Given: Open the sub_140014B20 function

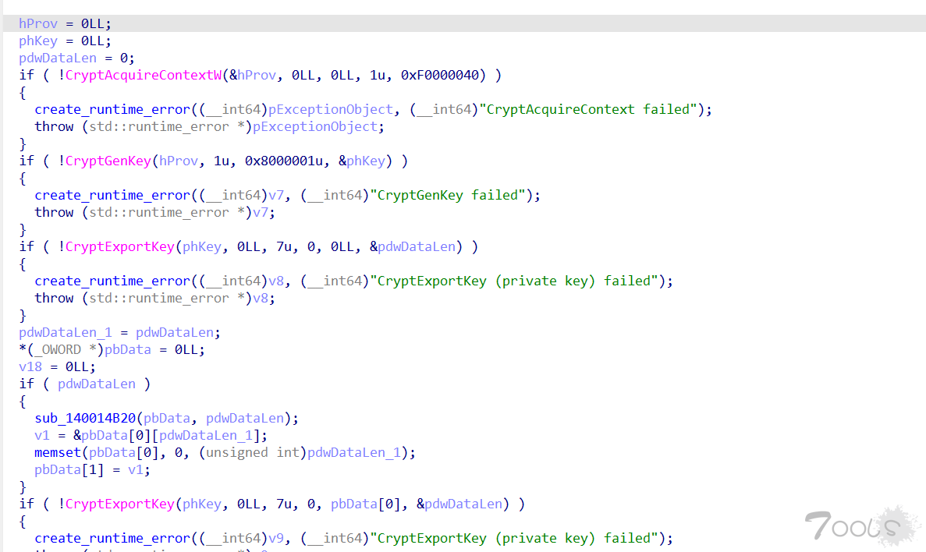Looking at the screenshot, I should [x=85, y=418].
